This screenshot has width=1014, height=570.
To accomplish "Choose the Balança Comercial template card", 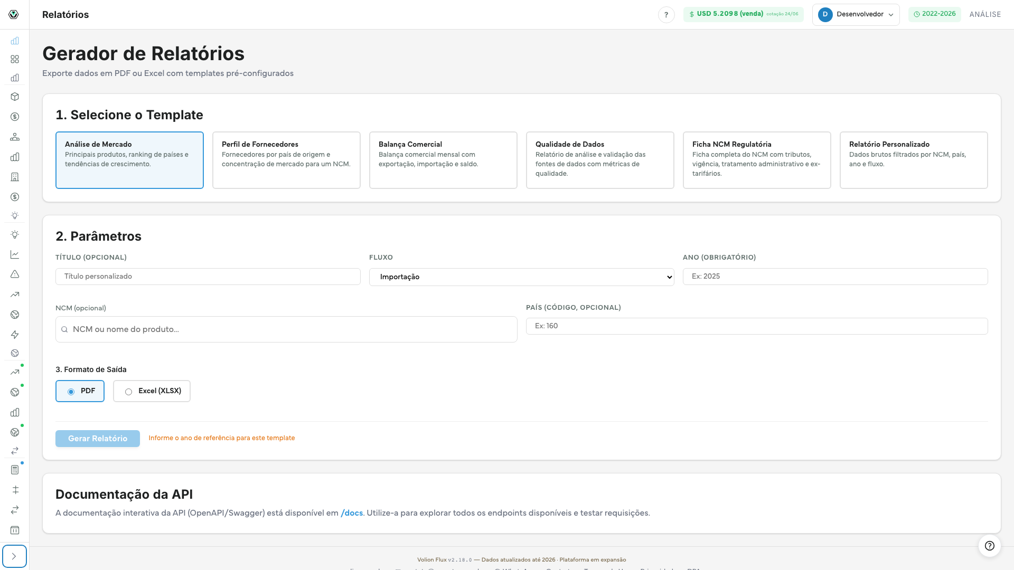I will point(443,160).
